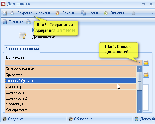This screenshot has height=124, width=155.
Task: Switch to 'Основные сведения' tab
Action: 22,49
